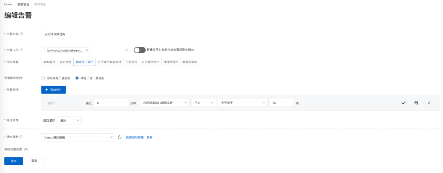Focus the recent minutes input showing 5
This screenshot has width=443, height=173.
click(x=111, y=103)
